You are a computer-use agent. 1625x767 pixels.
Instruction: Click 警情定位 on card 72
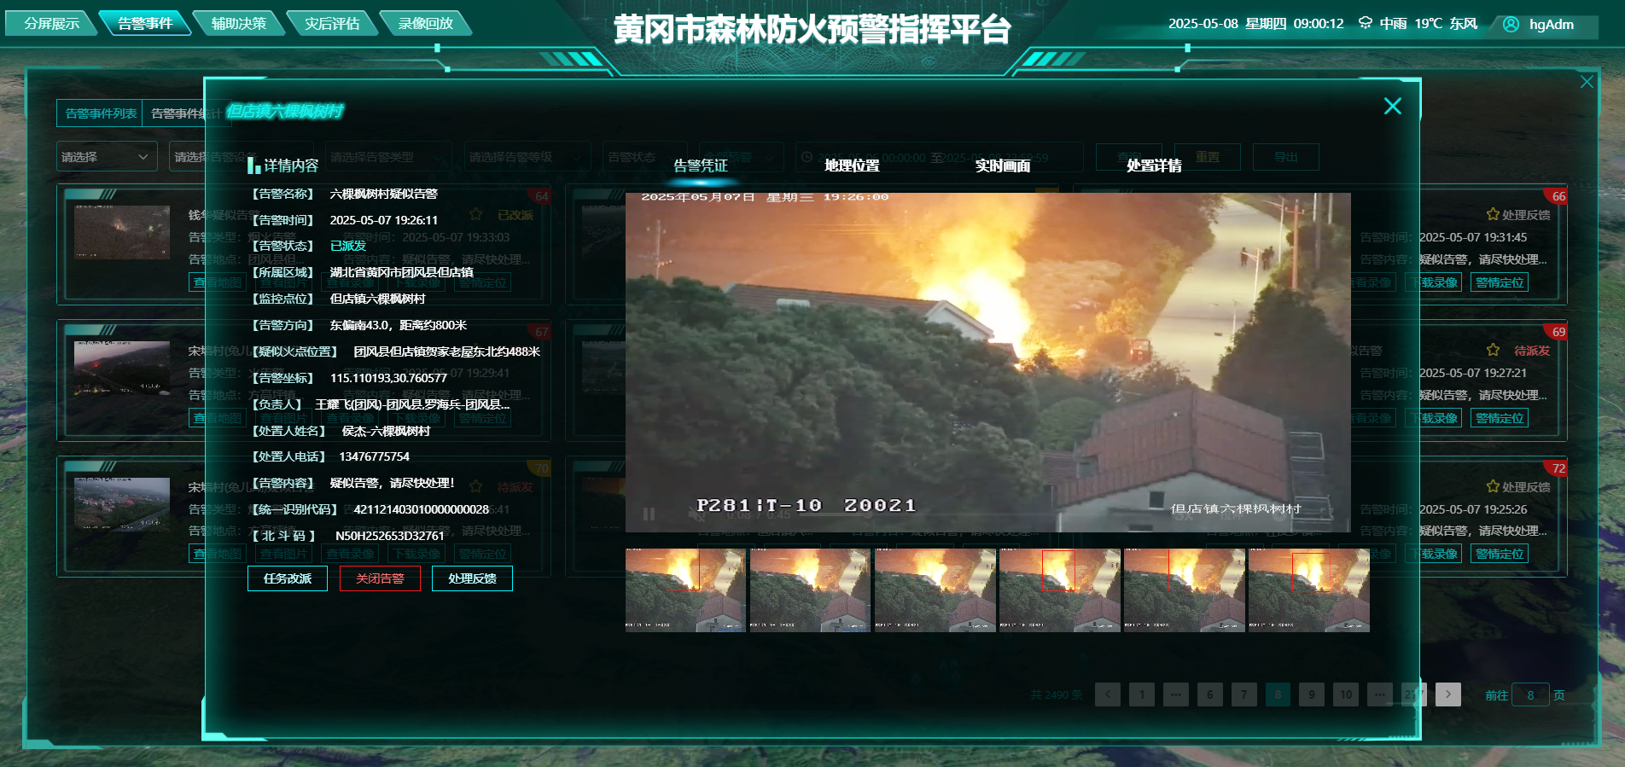[1500, 554]
